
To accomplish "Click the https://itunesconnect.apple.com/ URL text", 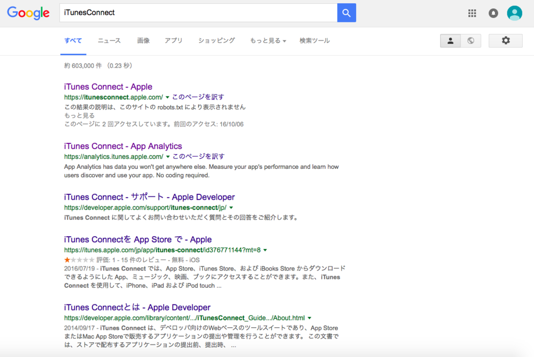I will point(113,97).
